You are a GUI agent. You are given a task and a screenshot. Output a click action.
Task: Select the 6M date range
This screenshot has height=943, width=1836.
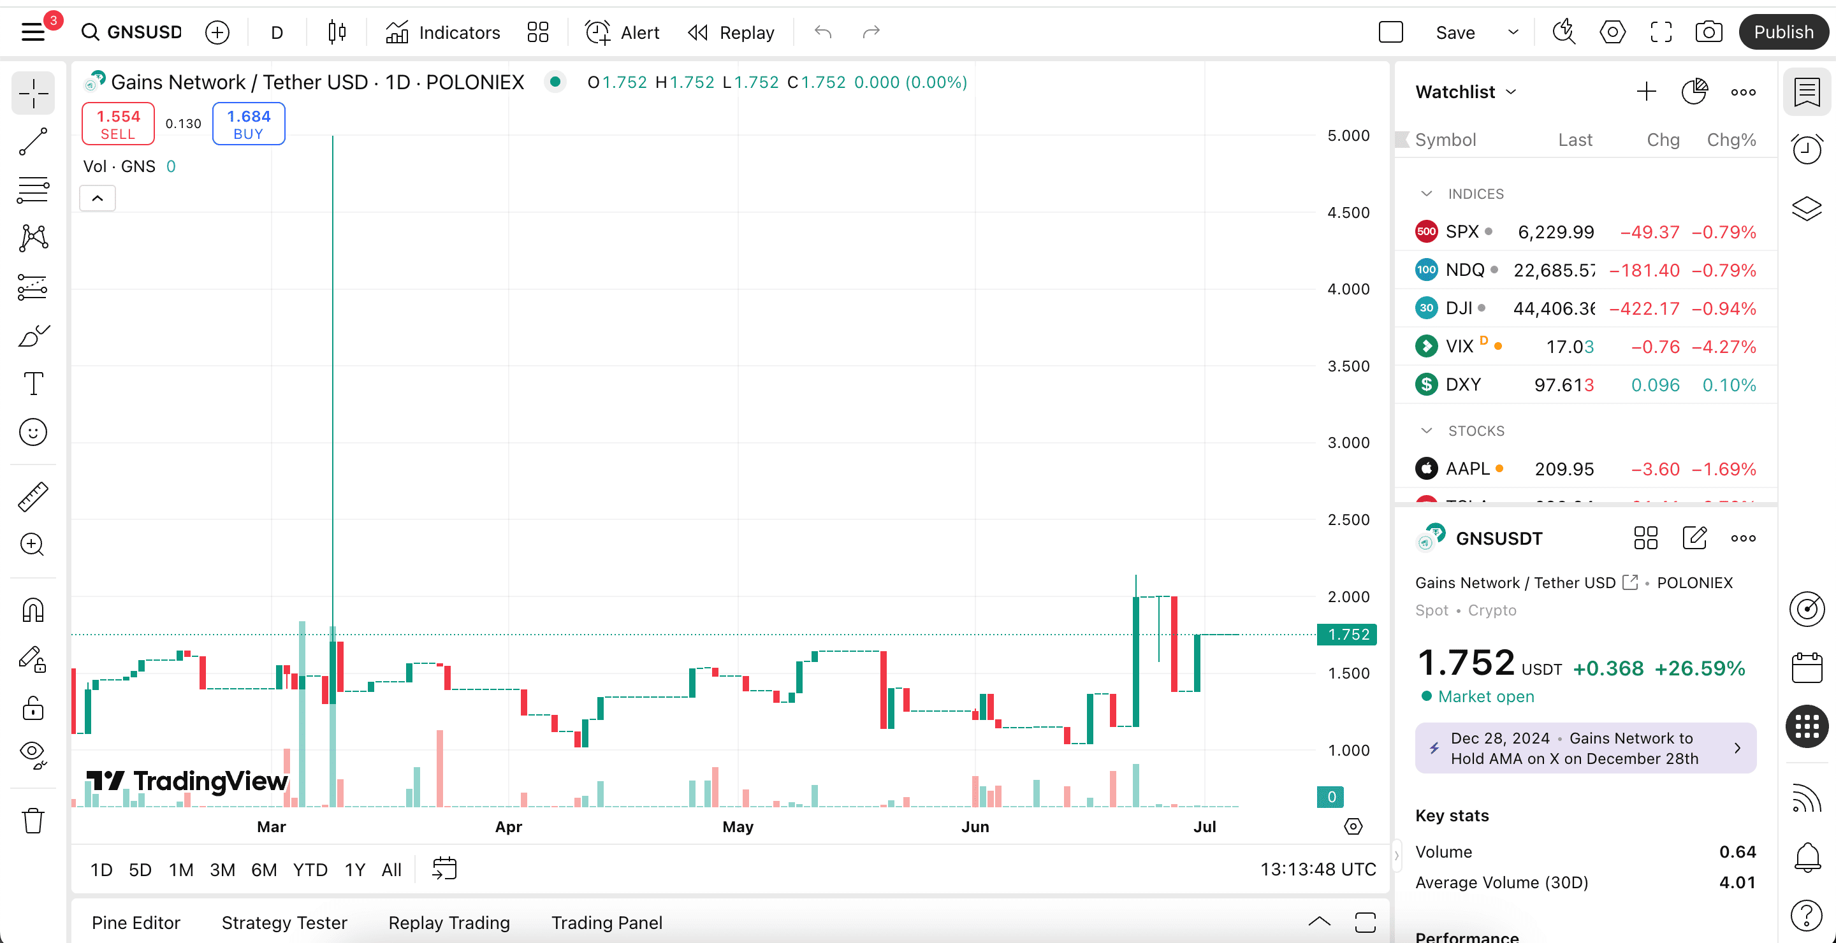click(x=264, y=870)
